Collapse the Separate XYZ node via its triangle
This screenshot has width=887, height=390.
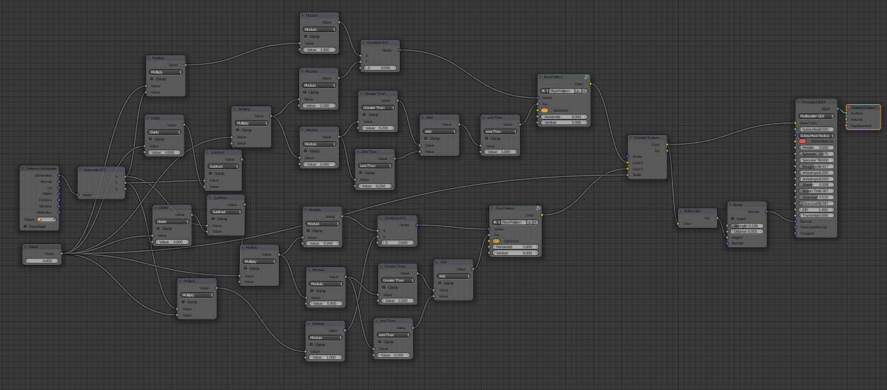[80, 170]
